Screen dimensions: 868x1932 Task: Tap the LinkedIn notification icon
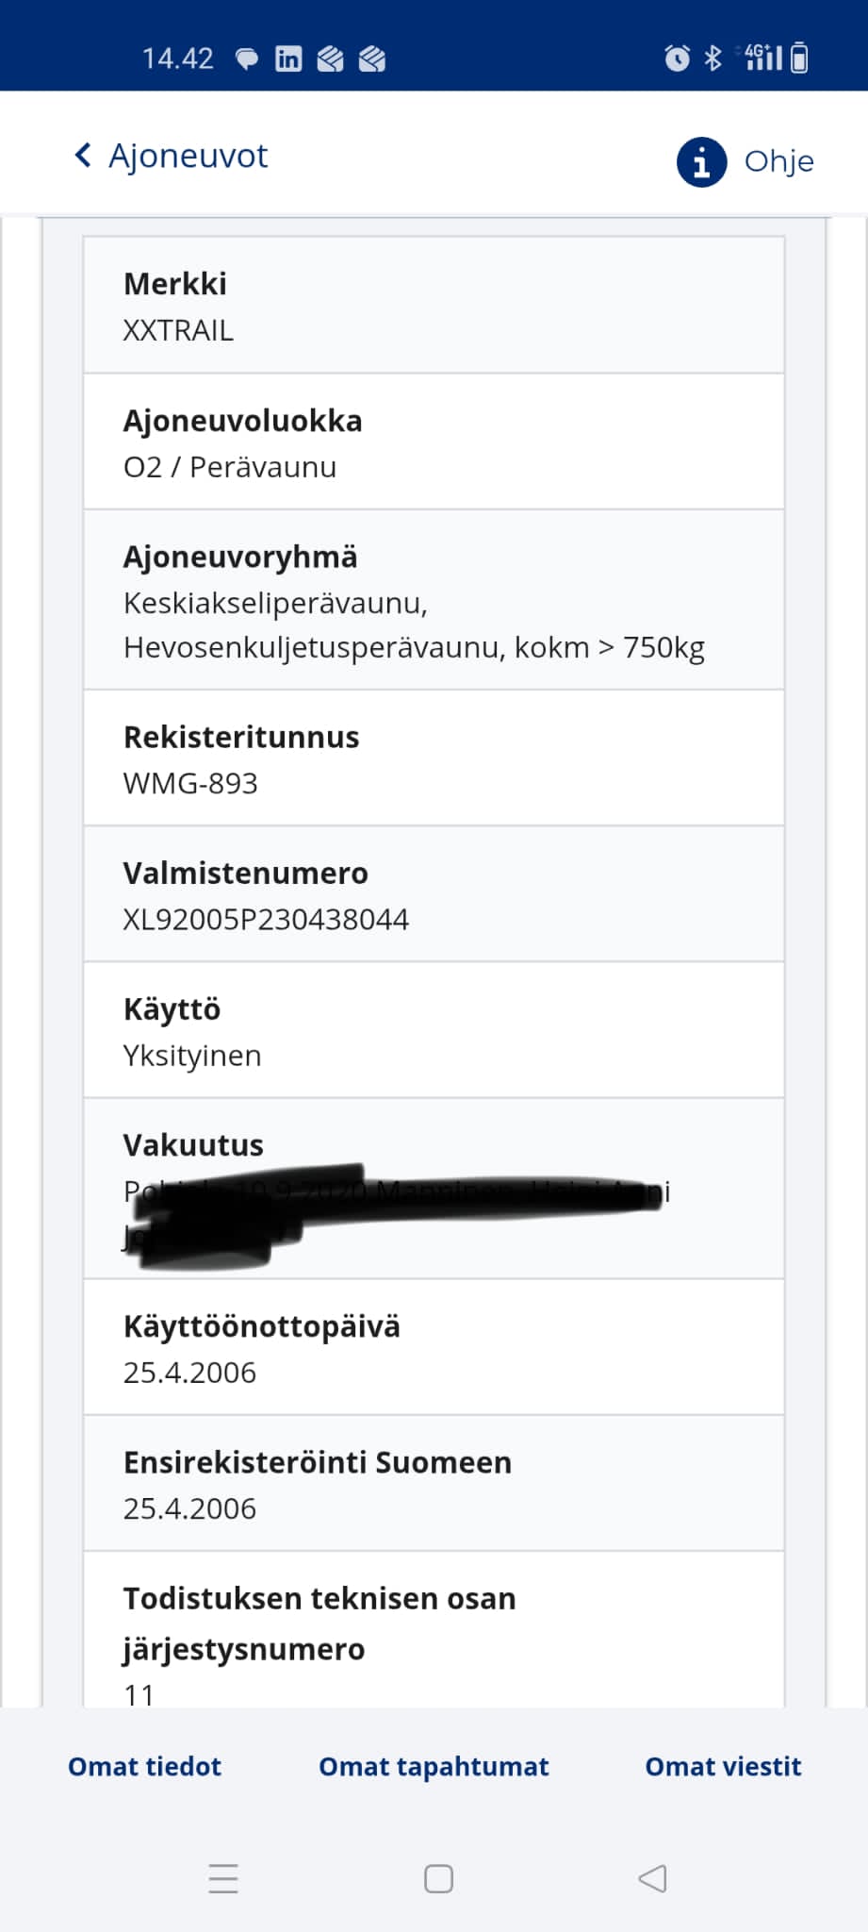tap(287, 58)
